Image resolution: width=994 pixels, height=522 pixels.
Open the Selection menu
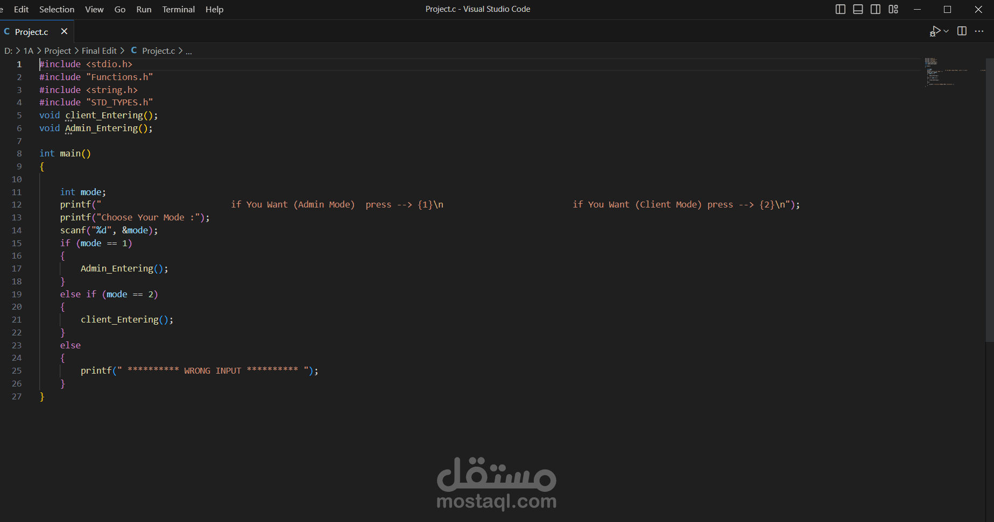click(57, 9)
